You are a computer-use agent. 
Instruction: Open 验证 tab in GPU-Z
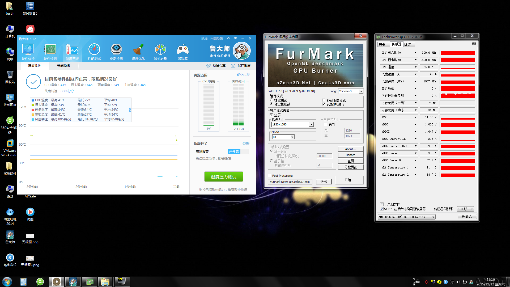coord(409,45)
